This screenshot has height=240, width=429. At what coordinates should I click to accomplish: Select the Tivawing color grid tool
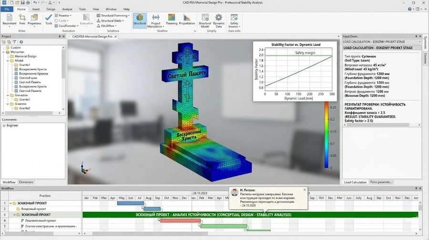172,20
